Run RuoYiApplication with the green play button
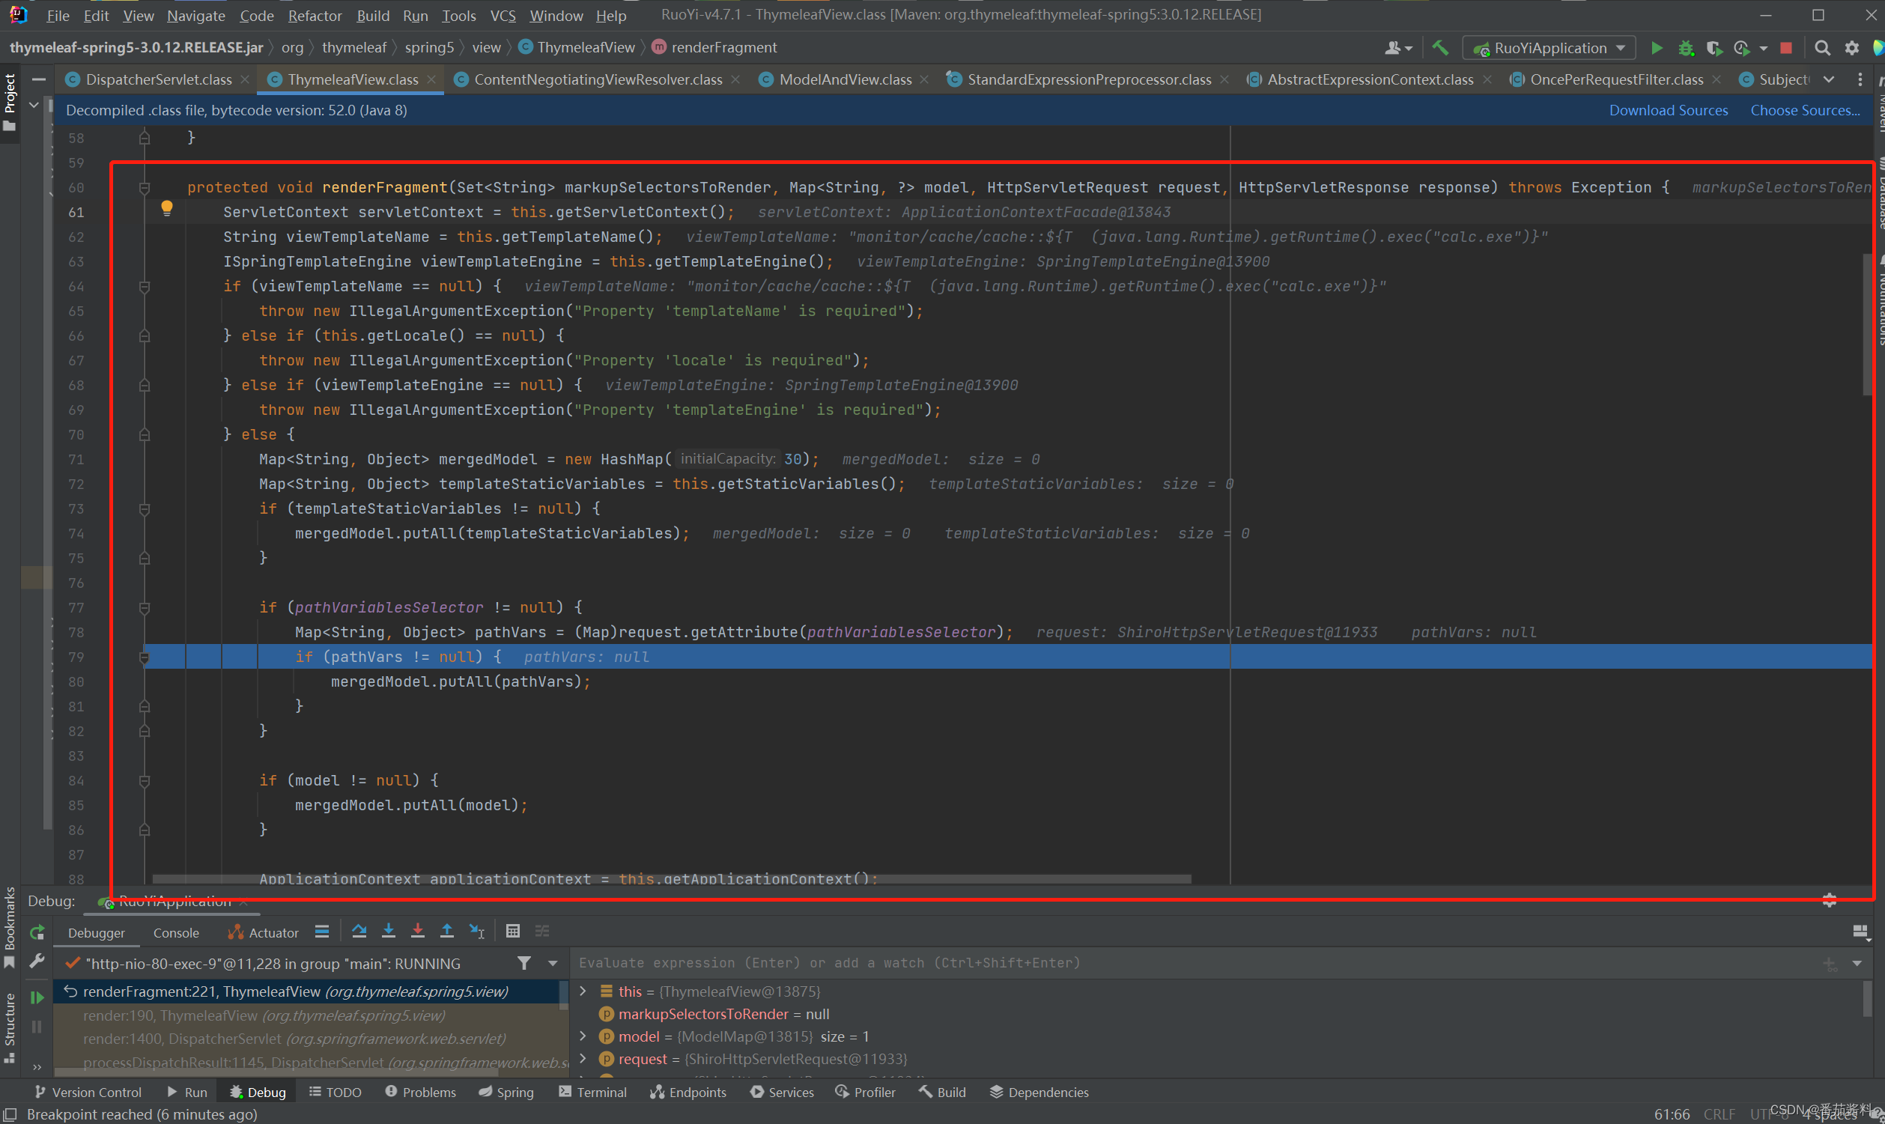 pyautogui.click(x=1657, y=48)
